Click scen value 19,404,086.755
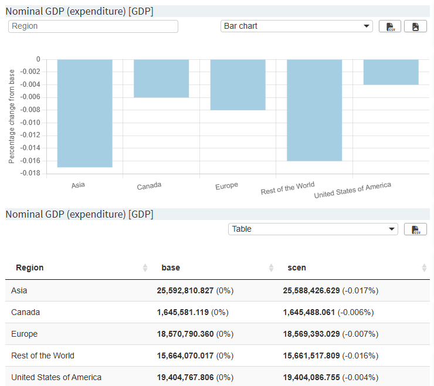 [311, 377]
